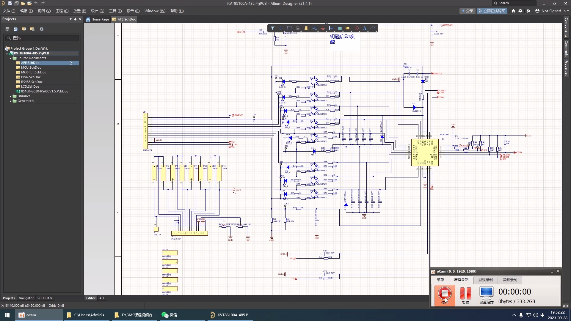The image size is (571, 321).
Task: Select the Place Part component tool
Action: pos(306,28)
